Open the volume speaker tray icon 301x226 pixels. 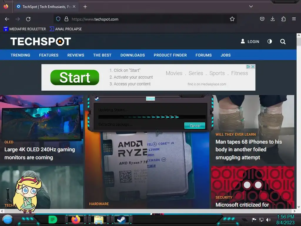pos(268,220)
